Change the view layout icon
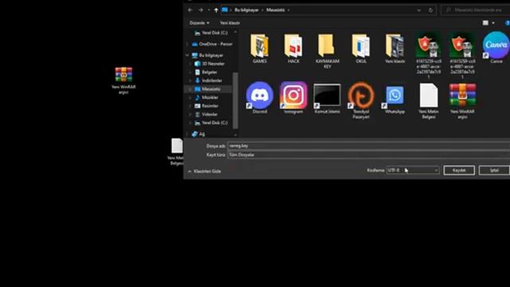Viewport: 510px width, 287px height. (485, 23)
